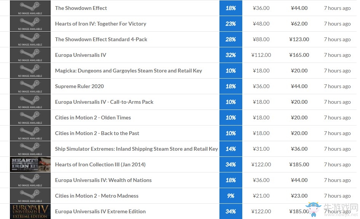This screenshot has height=219, width=360.
Task: Open Hearts of Iron IV: Together For Victory
Action: click(101, 24)
